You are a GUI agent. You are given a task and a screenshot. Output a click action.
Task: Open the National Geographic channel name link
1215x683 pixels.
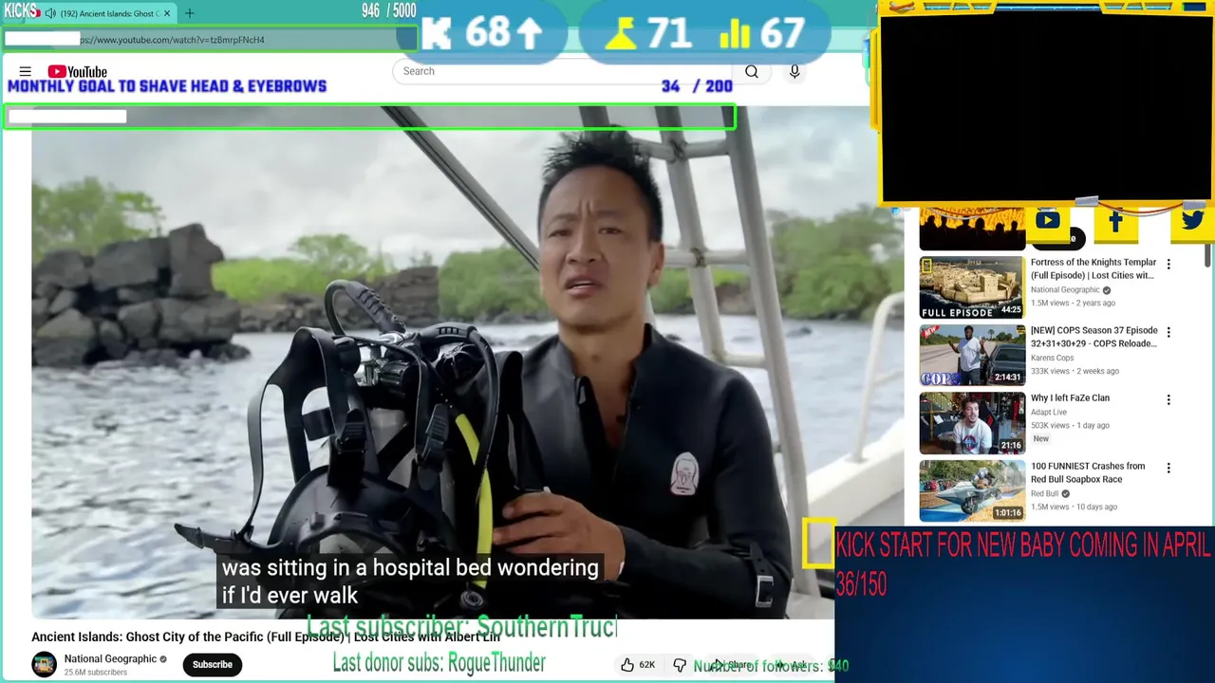point(110,658)
